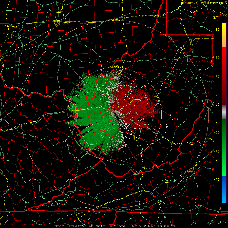This screenshot has height=228, width=228.
Task: Click the "KRLX" radar site identifier
Action: [x=137, y=226]
